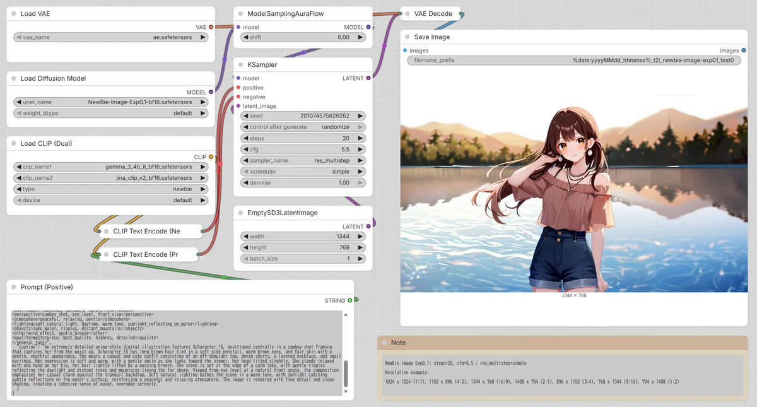Select the KSampler node by its title

coord(262,64)
